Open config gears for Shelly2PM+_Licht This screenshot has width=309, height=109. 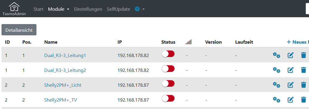pyautogui.click(x=276, y=85)
